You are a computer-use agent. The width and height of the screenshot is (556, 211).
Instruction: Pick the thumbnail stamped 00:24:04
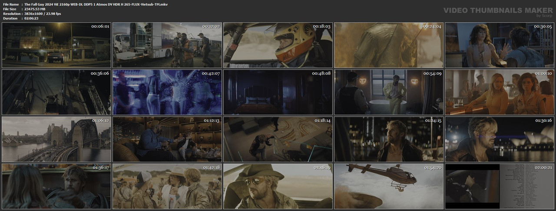tap(388, 45)
